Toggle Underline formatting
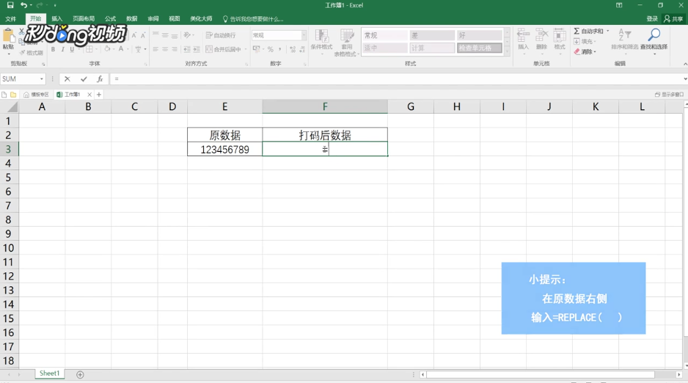Viewport: 688px width, 383px height. [x=72, y=49]
